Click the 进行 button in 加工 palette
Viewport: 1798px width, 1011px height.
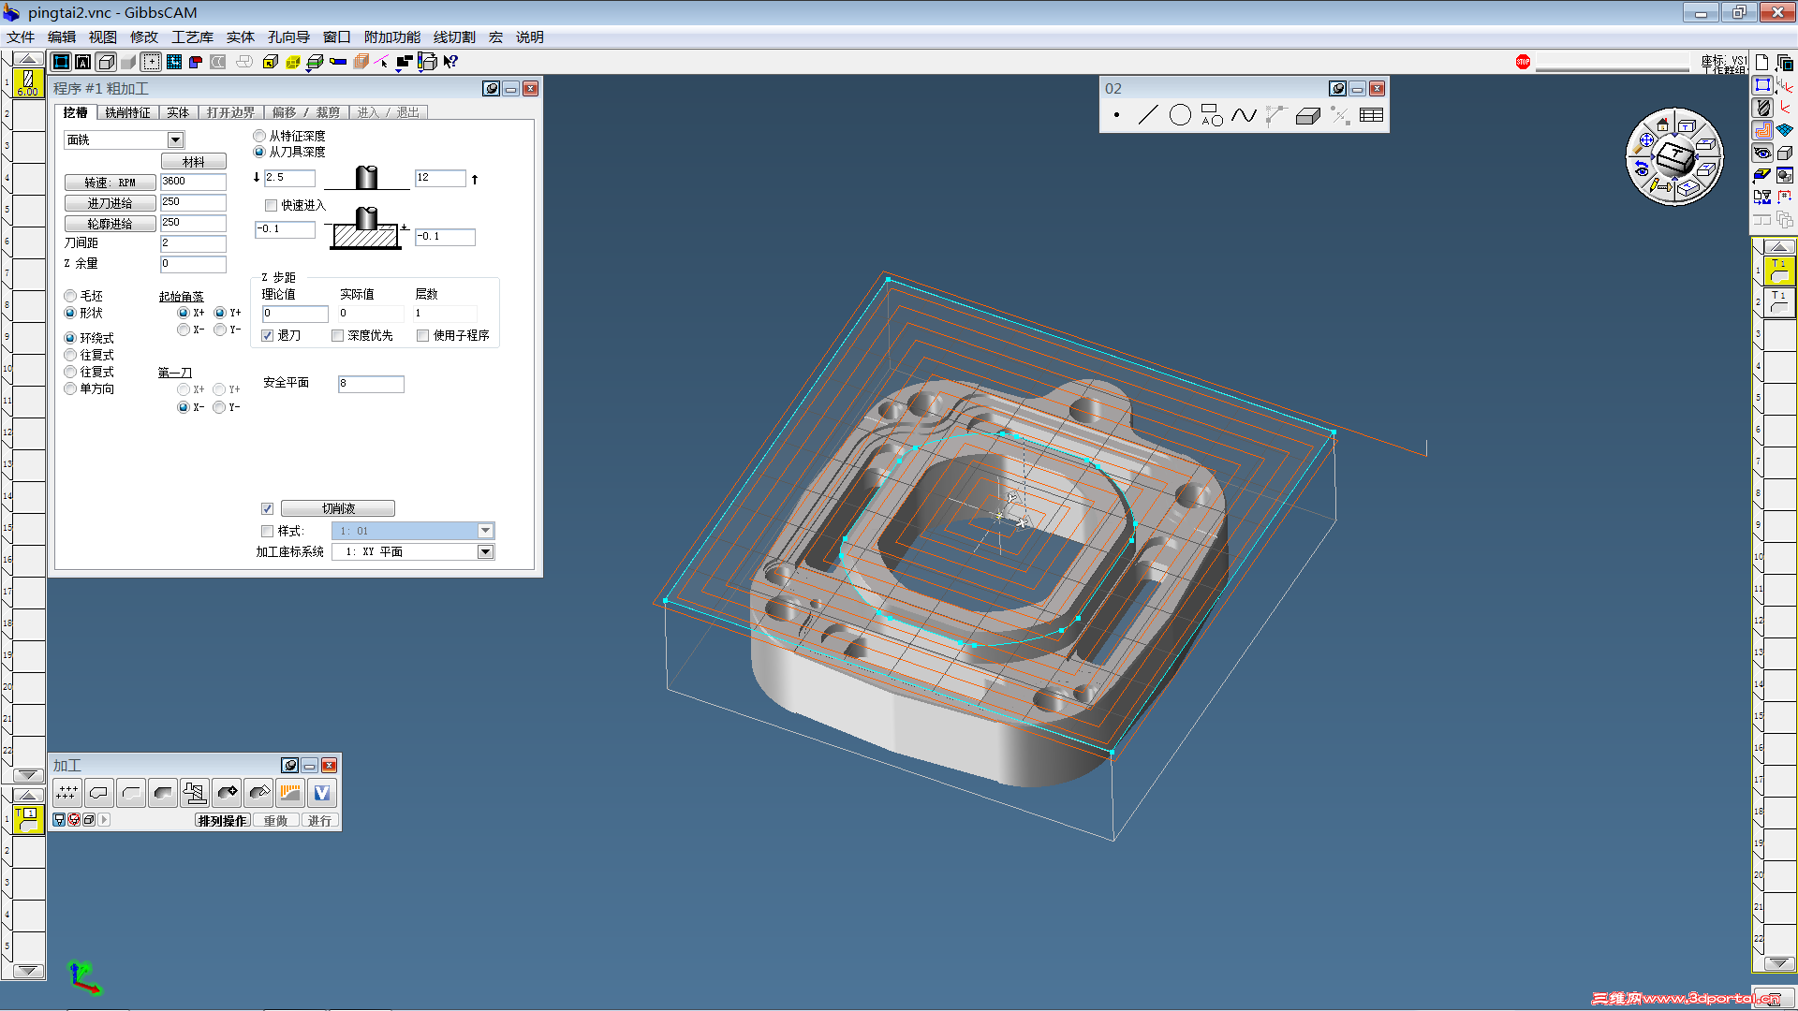[319, 821]
